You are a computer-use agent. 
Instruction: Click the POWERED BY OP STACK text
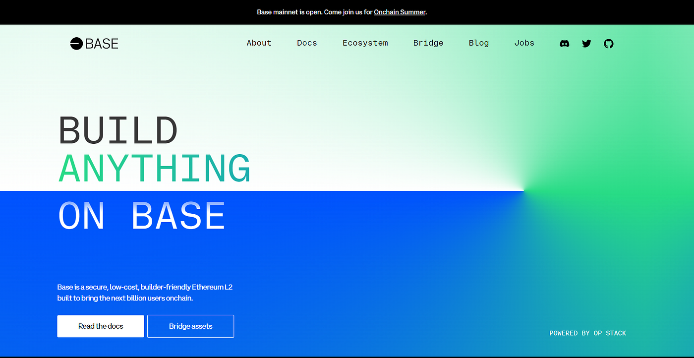click(588, 333)
